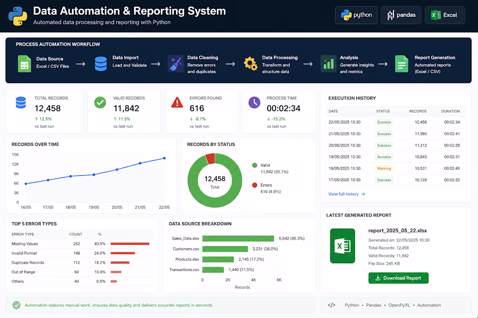Download the latest generated report
The width and height of the screenshot is (478, 318).
(x=398, y=278)
